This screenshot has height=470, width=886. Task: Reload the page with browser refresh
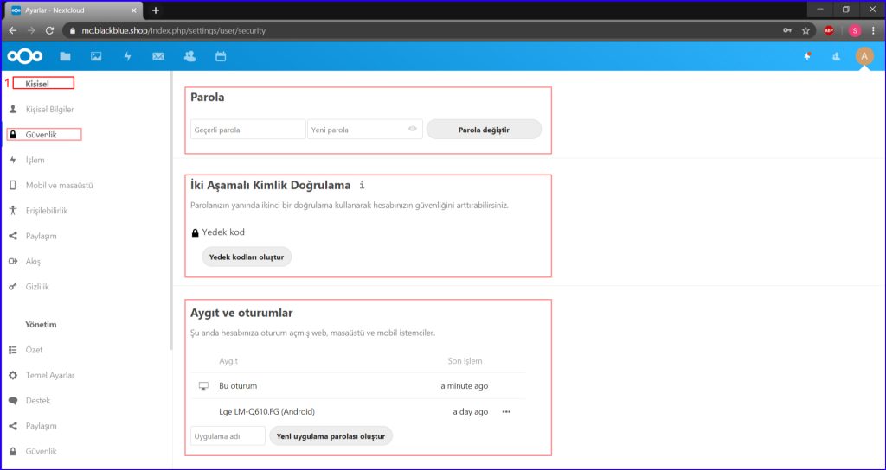pyautogui.click(x=49, y=30)
